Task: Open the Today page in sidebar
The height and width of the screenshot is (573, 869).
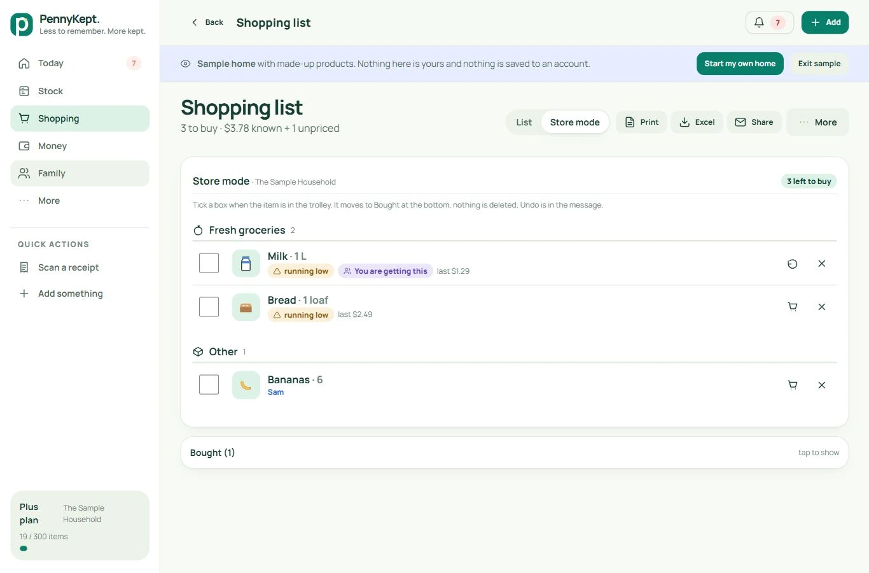Action: (80, 63)
